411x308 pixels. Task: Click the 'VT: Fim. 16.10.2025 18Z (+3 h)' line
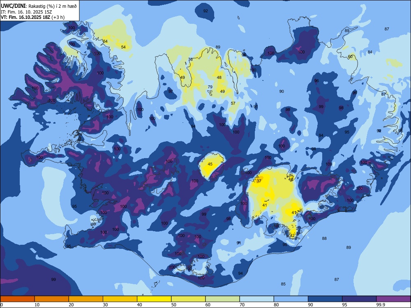pyautogui.click(x=32, y=17)
